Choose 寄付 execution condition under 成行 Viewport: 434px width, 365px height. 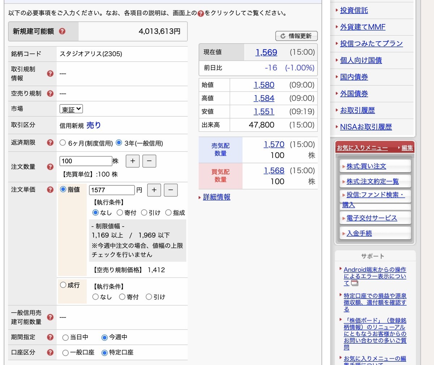[x=122, y=297]
